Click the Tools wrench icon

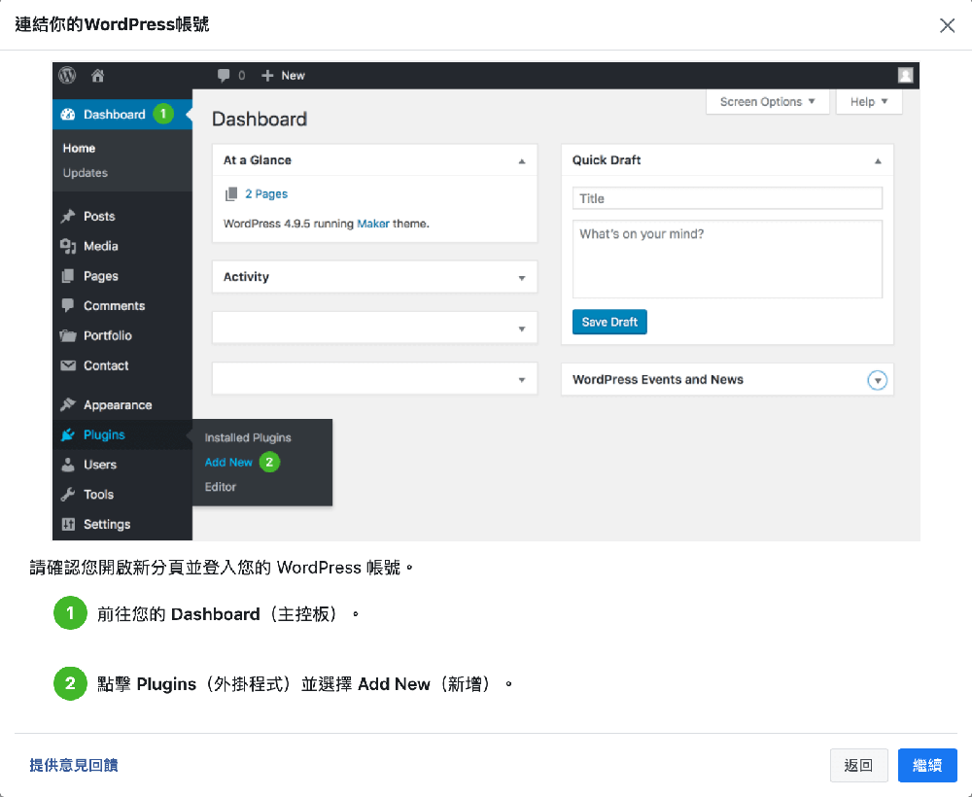(x=68, y=494)
